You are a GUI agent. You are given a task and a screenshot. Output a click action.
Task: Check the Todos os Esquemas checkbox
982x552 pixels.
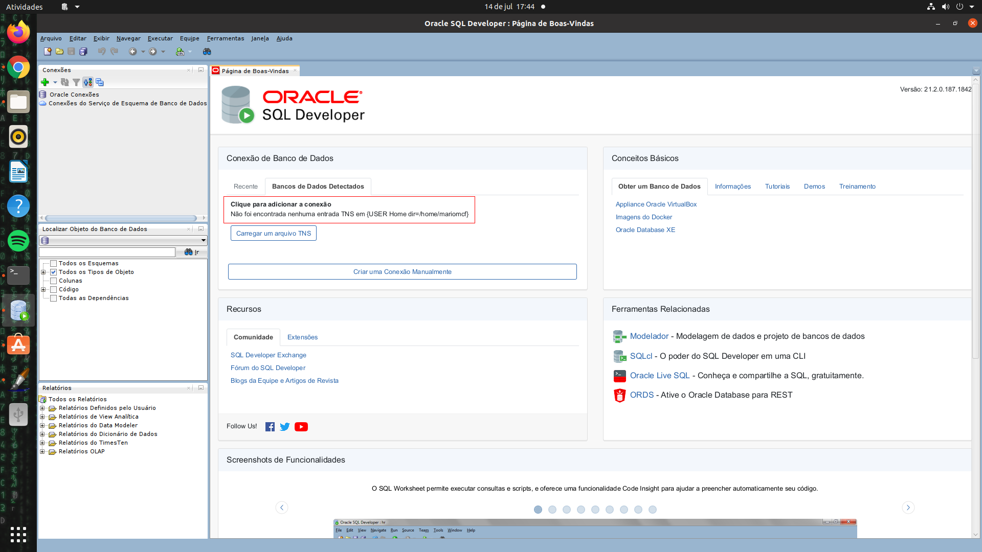[x=53, y=264]
